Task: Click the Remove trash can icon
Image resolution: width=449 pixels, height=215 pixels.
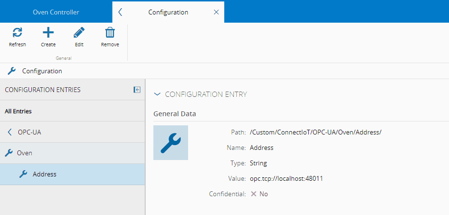Action: click(x=110, y=33)
